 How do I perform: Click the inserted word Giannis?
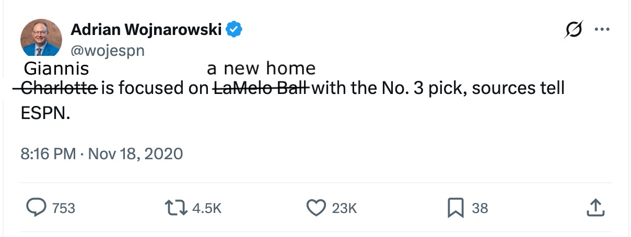pos(56,69)
